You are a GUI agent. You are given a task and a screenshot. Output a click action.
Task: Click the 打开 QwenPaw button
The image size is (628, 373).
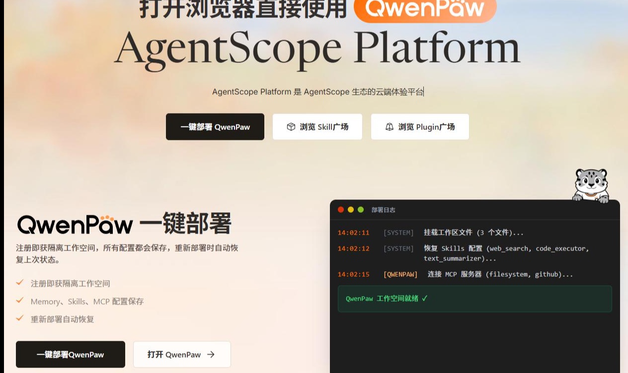click(x=182, y=354)
